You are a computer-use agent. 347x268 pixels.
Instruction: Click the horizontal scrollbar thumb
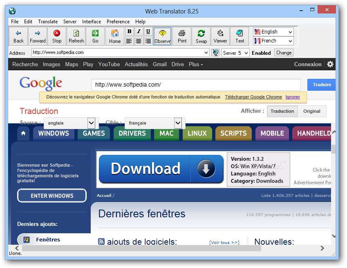pyautogui.click(x=142, y=248)
